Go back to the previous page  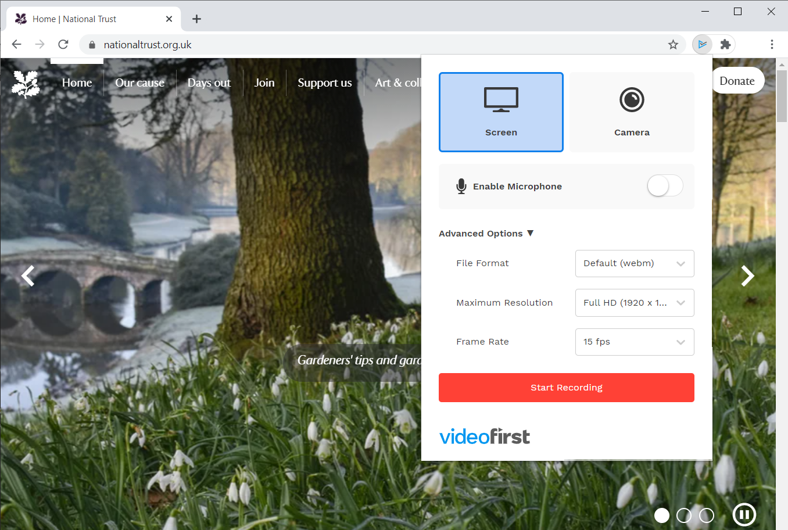(x=16, y=44)
